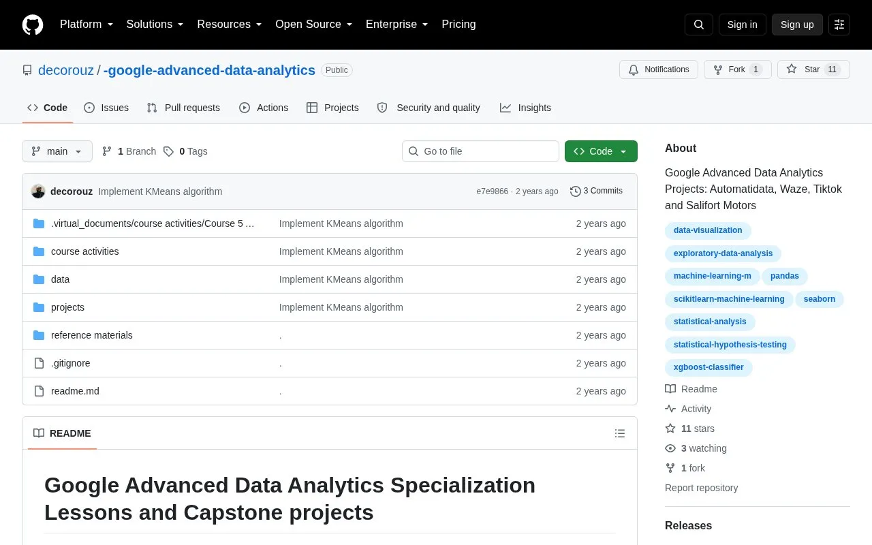Open the Releases heading link
Viewport: 872px width, 545px height.
(x=688, y=525)
